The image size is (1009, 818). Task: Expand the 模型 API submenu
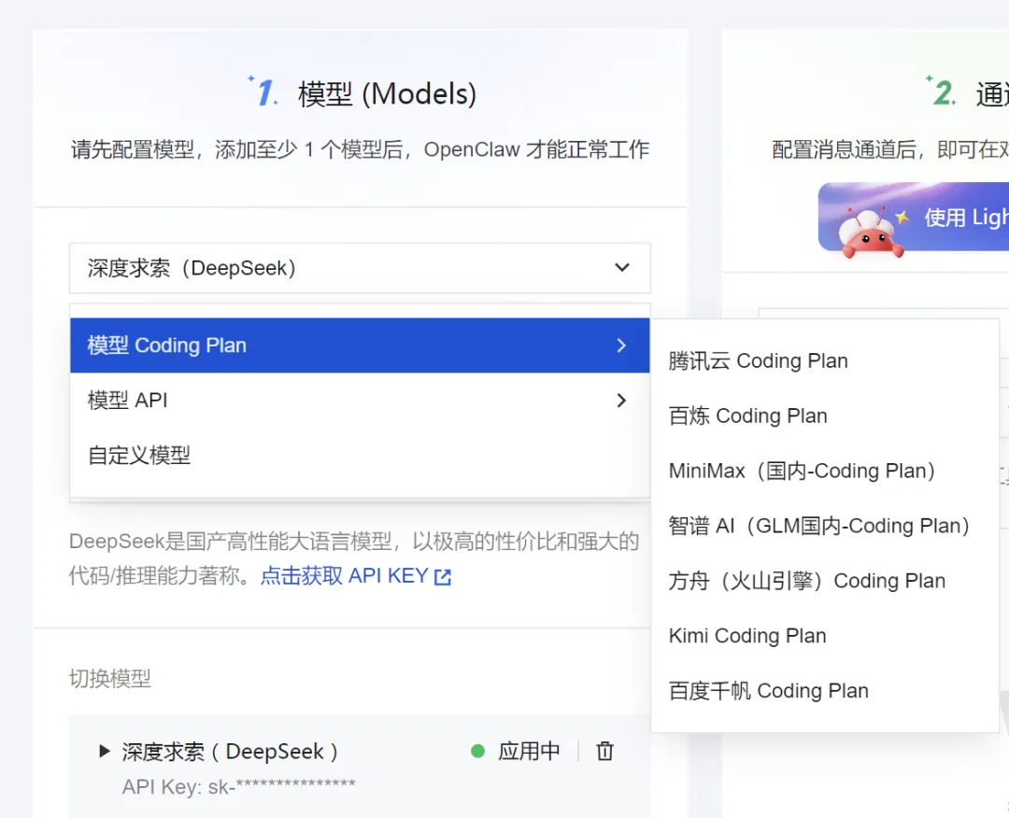(x=360, y=400)
